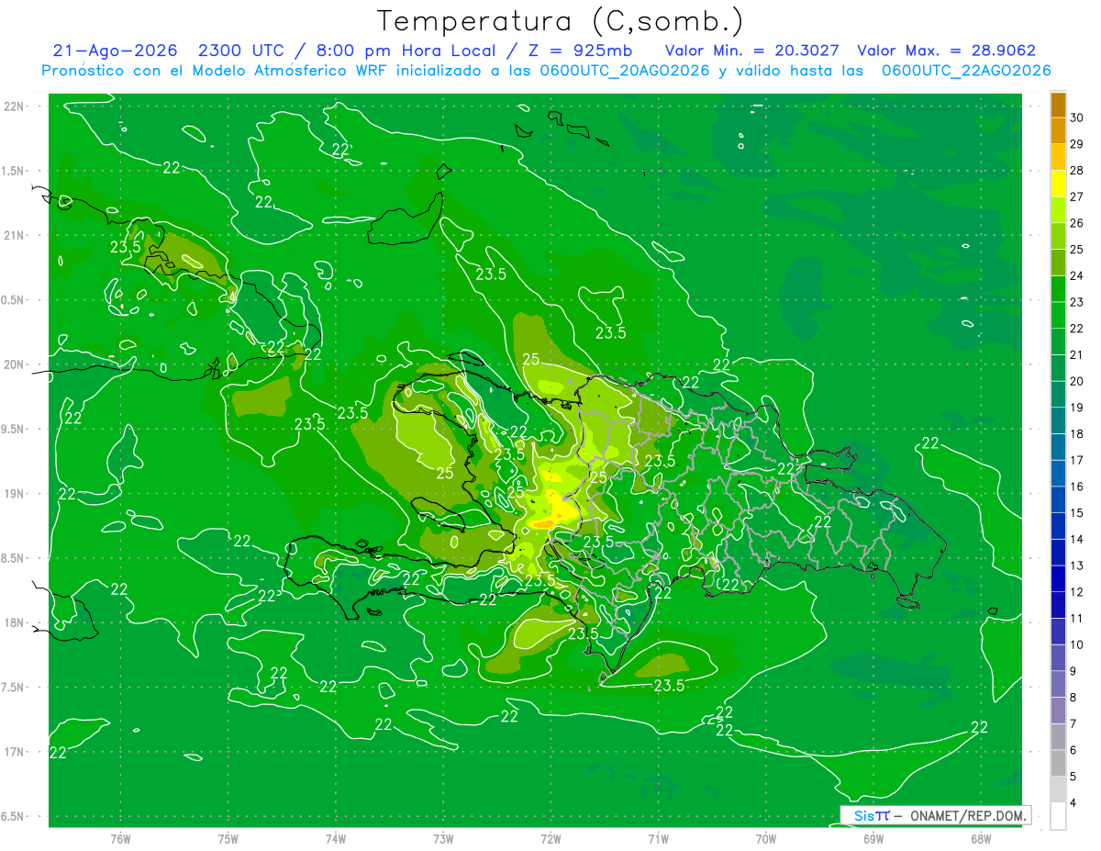This screenshot has width=1101, height=851.
Task: Click the legend value 13
Action: pos(1077,565)
